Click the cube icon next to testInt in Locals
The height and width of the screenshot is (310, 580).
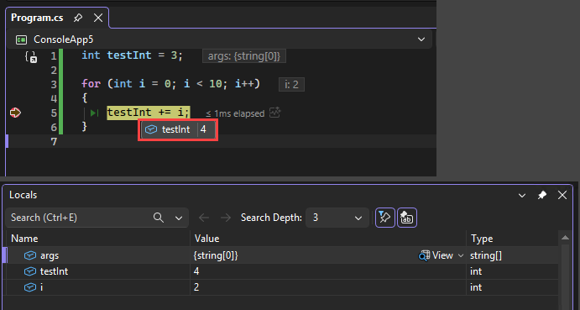pyautogui.click(x=30, y=271)
